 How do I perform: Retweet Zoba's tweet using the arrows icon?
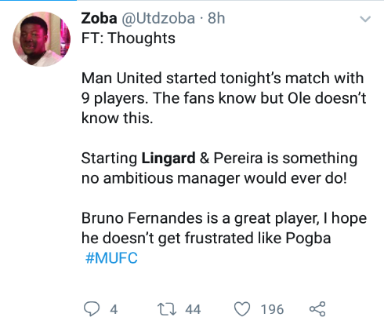167,309
